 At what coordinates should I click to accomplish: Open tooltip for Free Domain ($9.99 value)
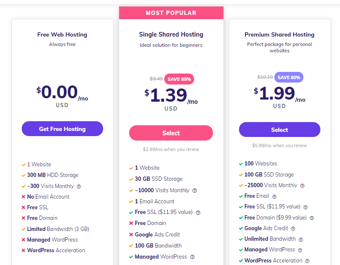(x=312, y=218)
